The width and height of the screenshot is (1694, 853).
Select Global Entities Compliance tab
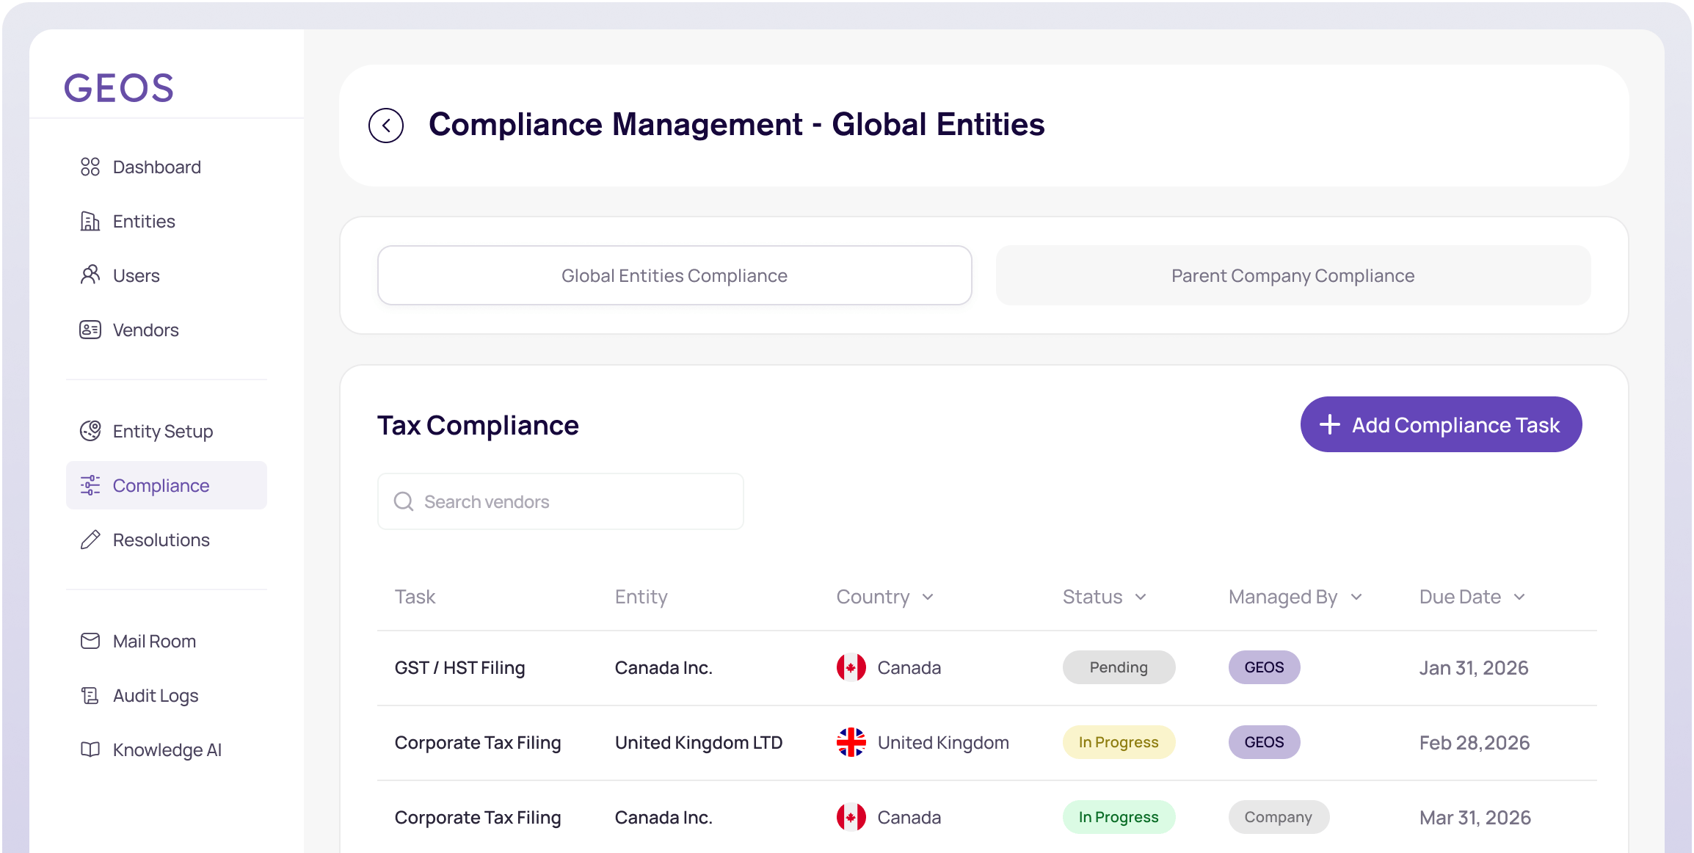[674, 276]
